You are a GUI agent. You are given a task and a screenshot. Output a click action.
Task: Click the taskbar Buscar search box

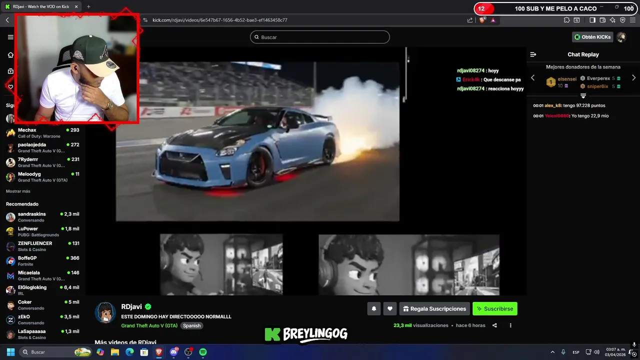click(x=55, y=352)
